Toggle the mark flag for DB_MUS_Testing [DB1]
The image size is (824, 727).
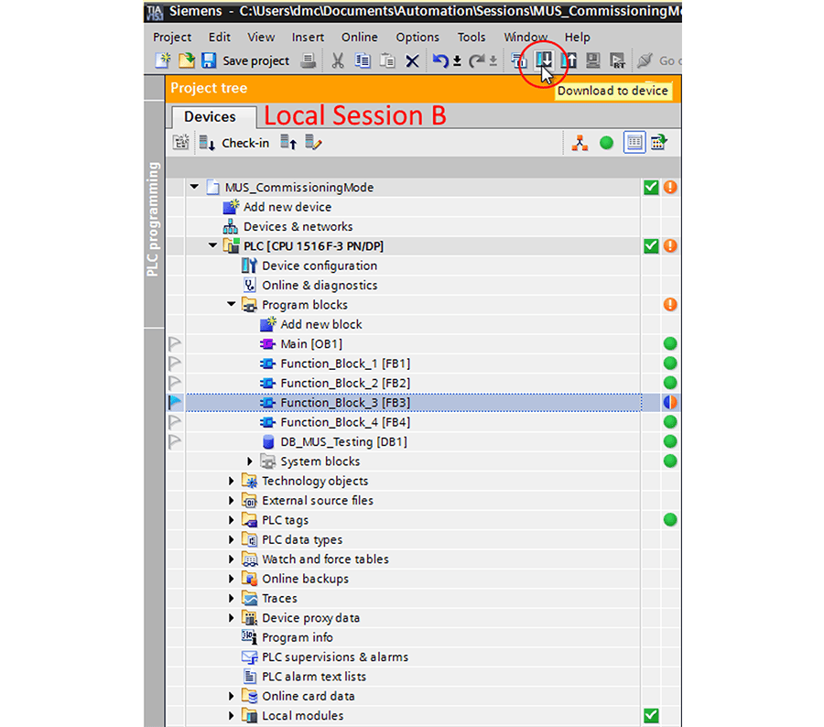[175, 441]
